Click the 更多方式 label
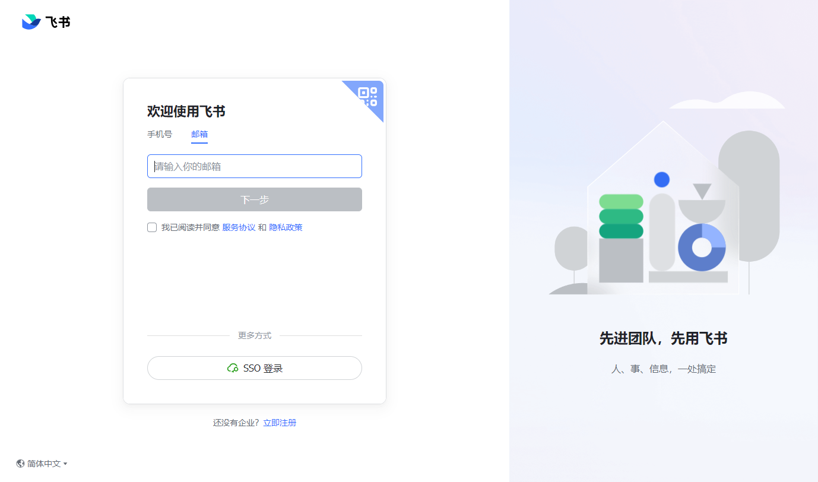 [x=255, y=335]
